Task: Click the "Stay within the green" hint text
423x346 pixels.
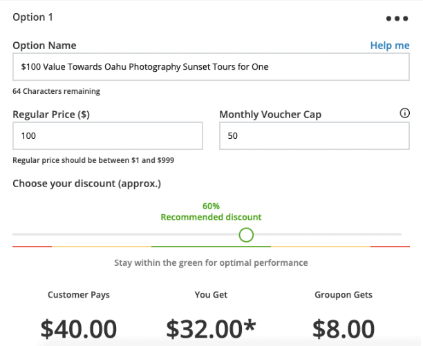Action: 211,263
